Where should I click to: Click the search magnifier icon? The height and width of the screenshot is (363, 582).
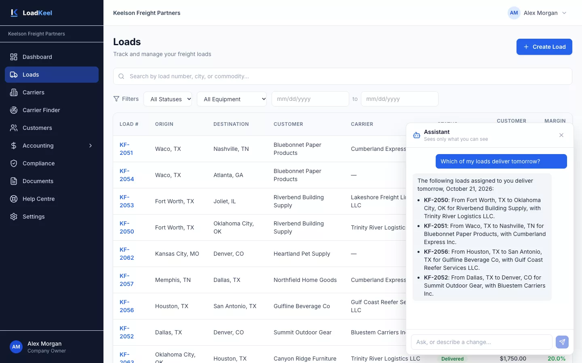(x=121, y=76)
